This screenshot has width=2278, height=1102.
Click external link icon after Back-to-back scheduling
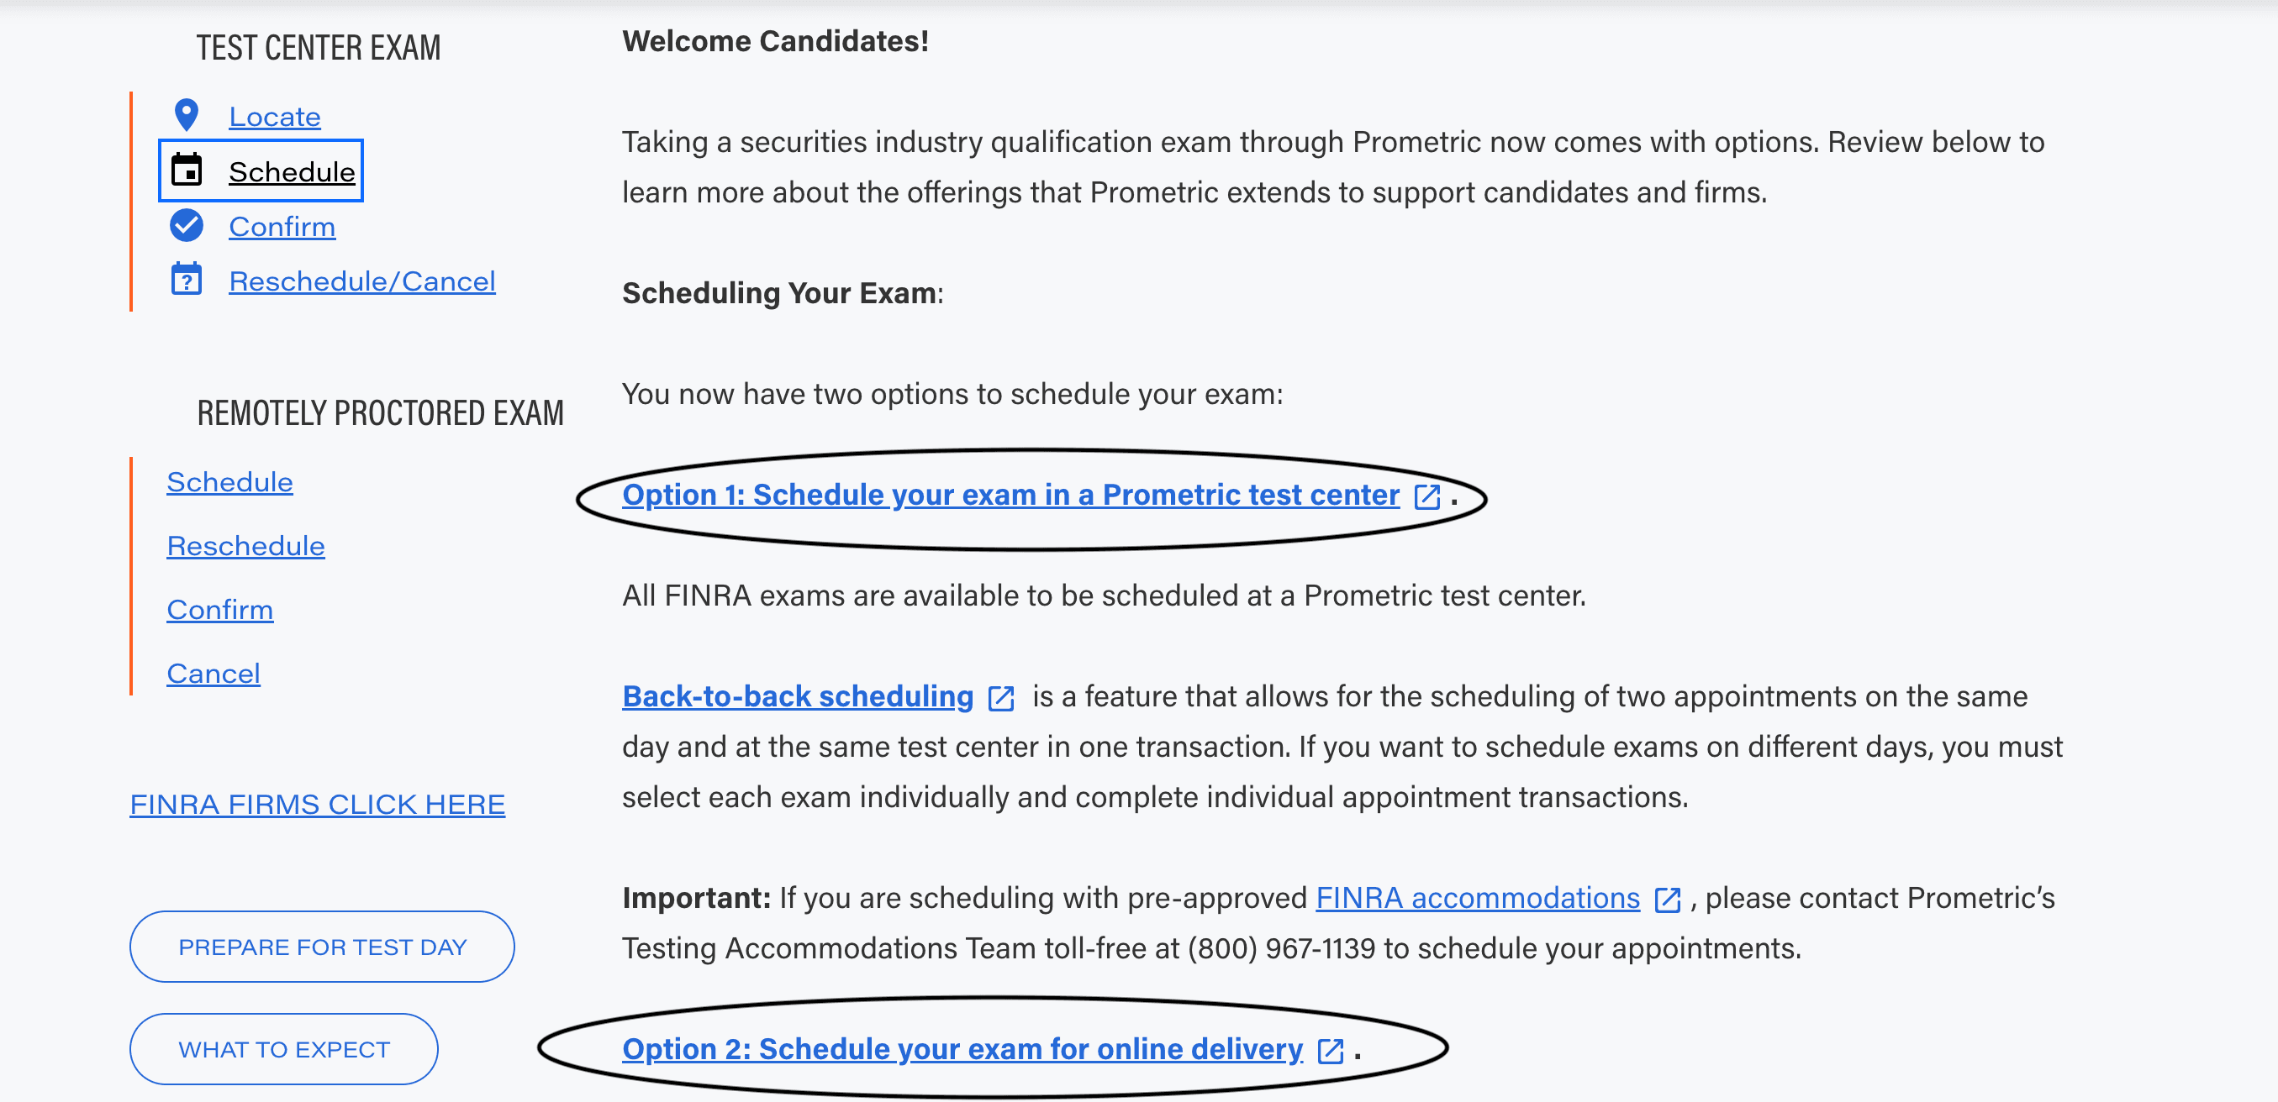point(1000,698)
